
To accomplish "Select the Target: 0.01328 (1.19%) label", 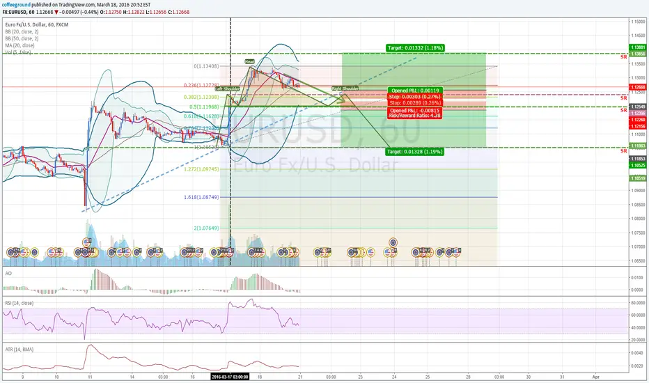I will [x=415, y=152].
